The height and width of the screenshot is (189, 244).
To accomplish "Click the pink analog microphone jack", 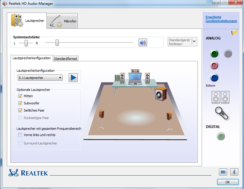I will point(214,65).
